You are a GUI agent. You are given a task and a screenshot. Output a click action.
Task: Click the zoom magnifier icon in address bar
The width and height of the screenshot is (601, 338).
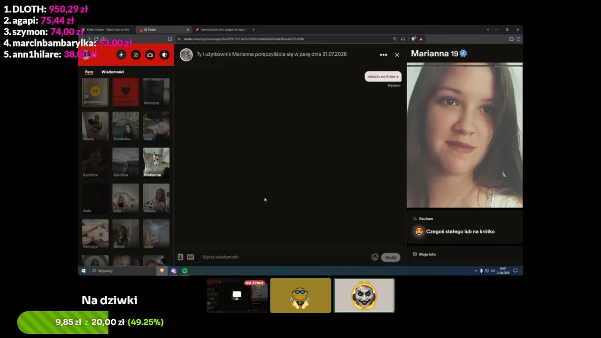pyautogui.click(x=395, y=39)
